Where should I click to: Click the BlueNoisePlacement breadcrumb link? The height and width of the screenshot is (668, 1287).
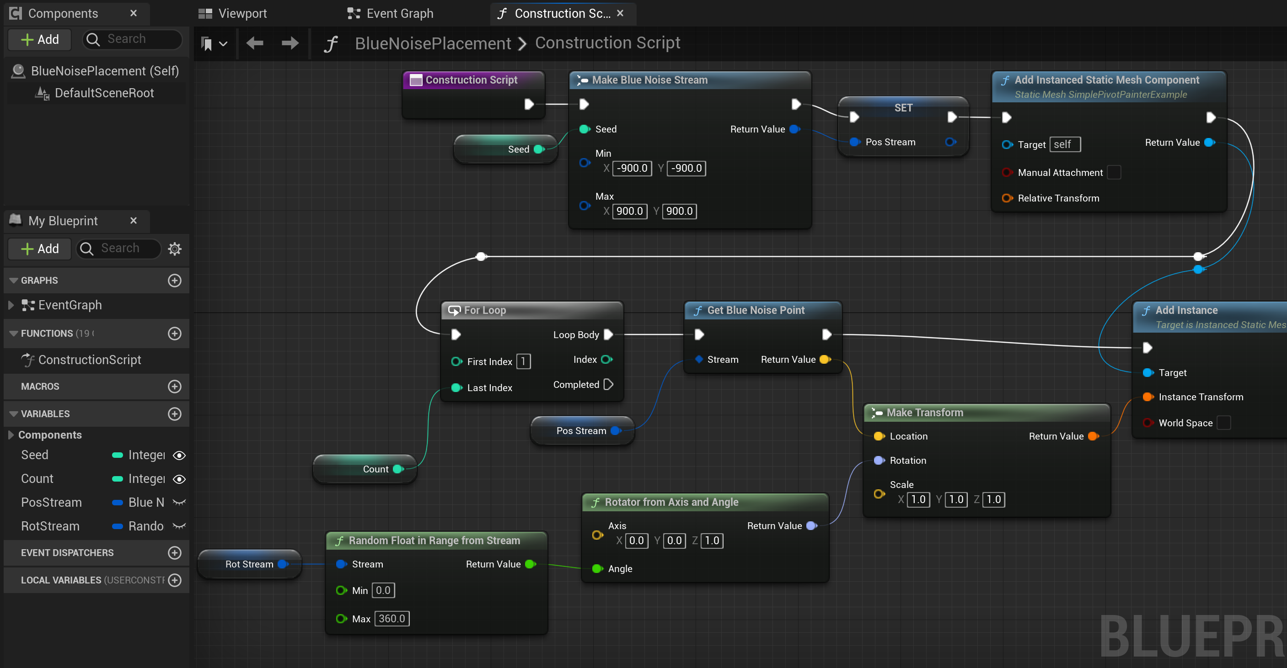click(433, 43)
